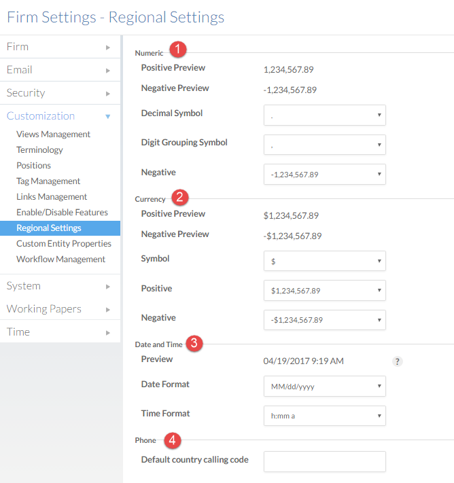Screen dimensions: 454x483
Task: Open the Time Format dropdown
Action: coord(324,415)
